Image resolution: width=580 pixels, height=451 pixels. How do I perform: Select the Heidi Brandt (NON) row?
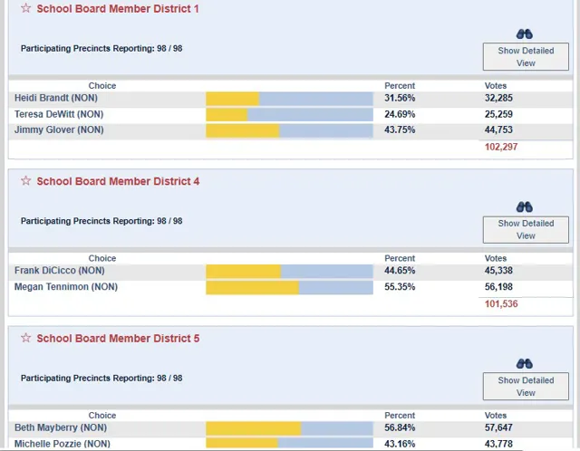(x=291, y=99)
